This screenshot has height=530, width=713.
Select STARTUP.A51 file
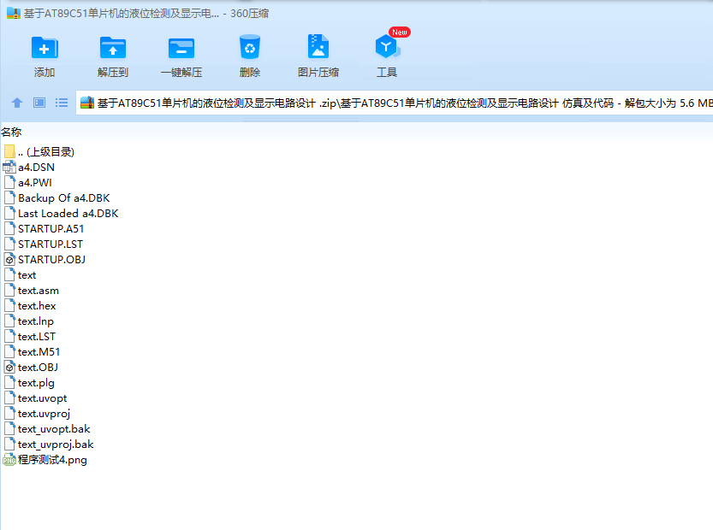pos(51,229)
